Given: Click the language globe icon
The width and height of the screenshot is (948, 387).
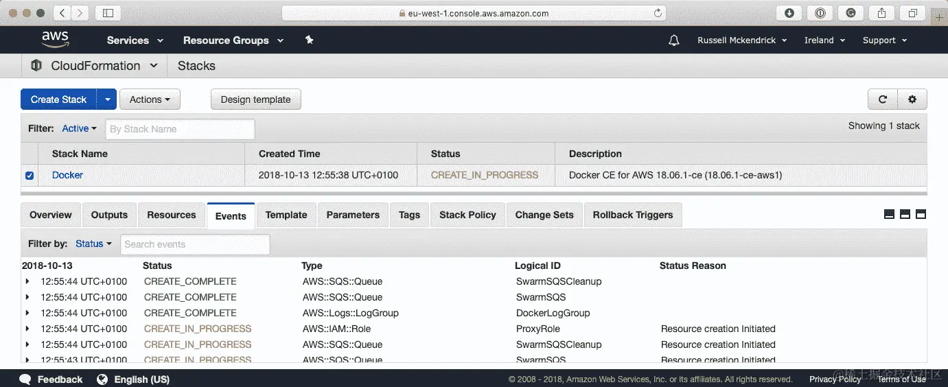Looking at the screenshot, I should click(102, 379).
